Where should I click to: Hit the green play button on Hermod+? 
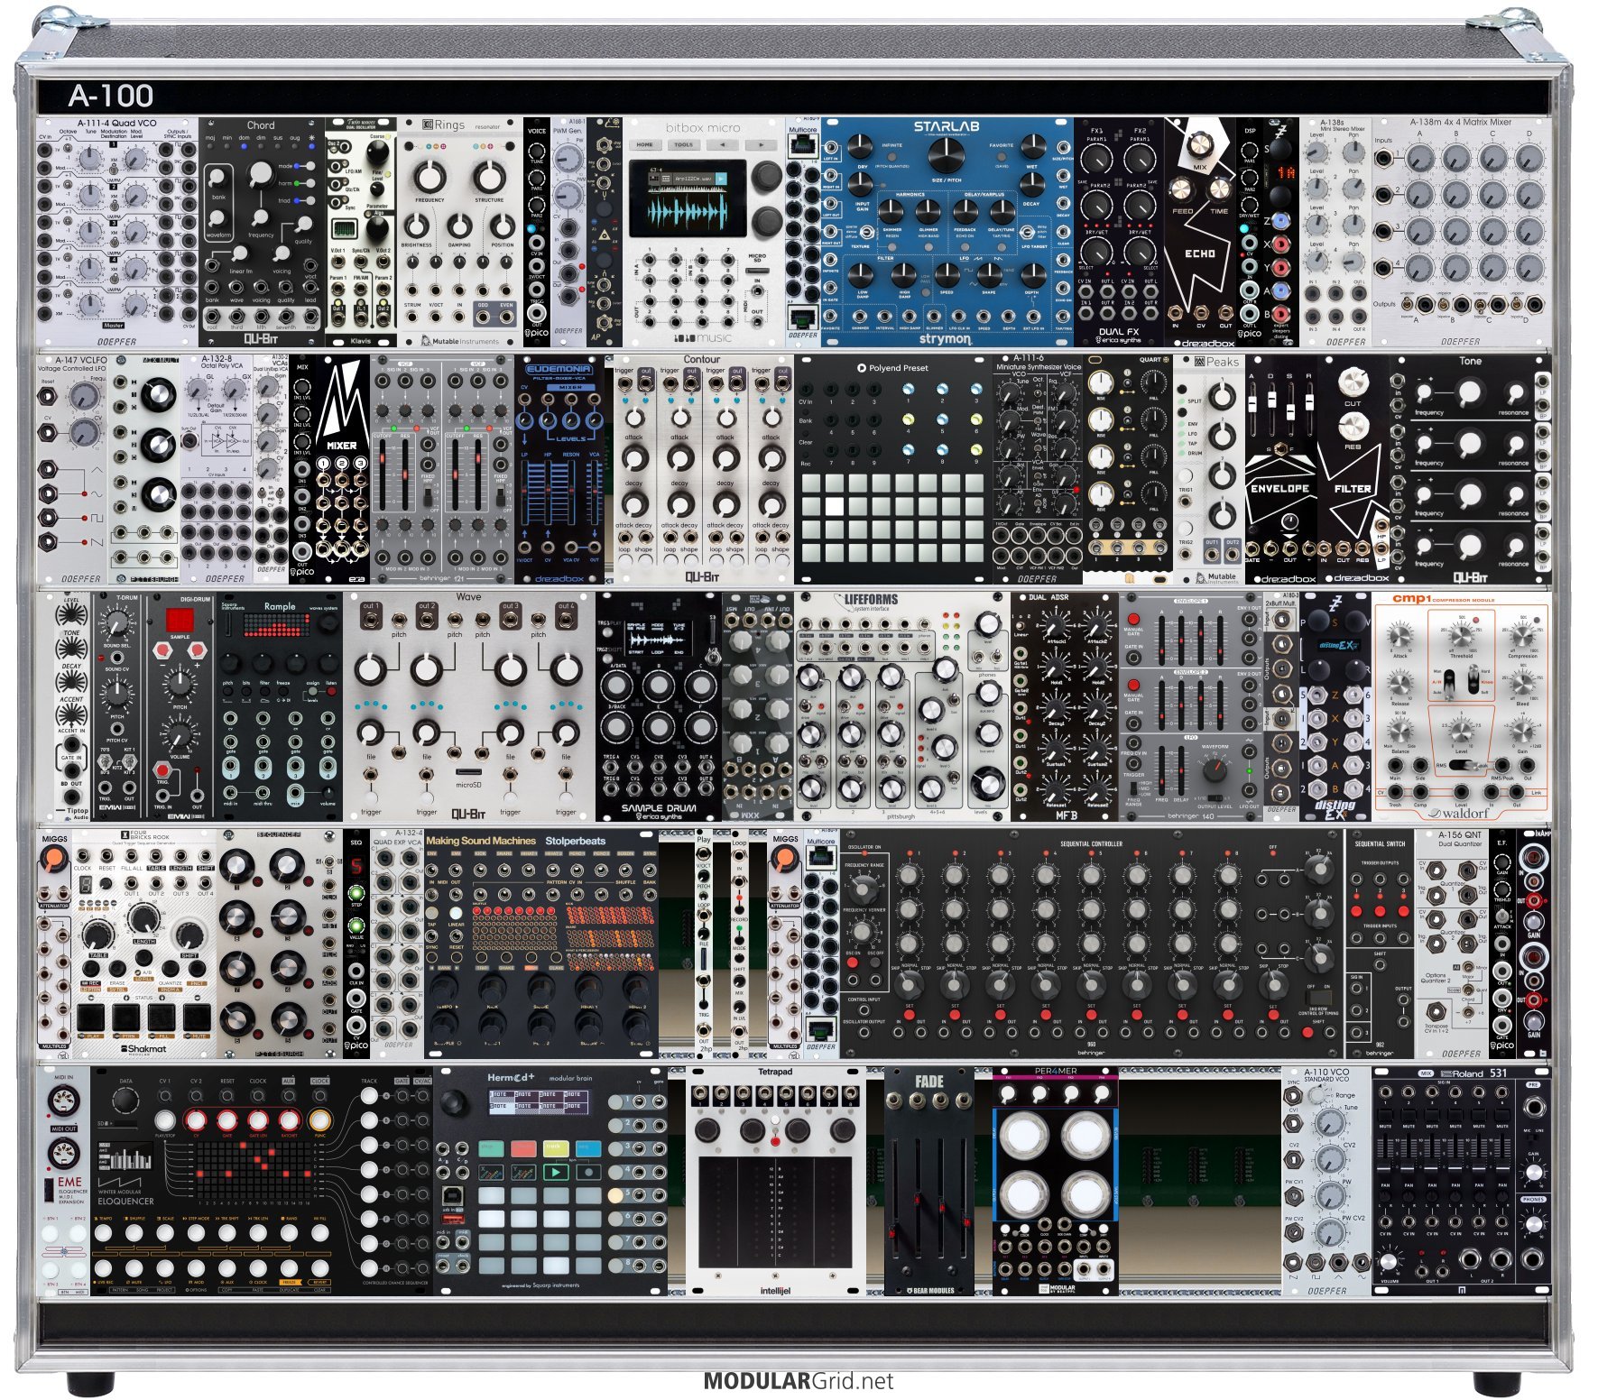557,1173
